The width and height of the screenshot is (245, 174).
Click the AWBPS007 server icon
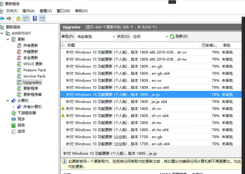(8, 33)
